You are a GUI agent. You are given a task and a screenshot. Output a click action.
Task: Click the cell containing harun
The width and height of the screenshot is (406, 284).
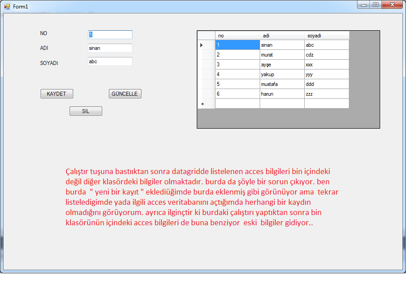click(282, 94)
